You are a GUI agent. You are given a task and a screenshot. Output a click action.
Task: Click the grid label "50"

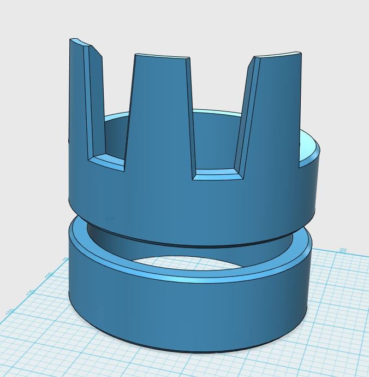click(344, 250)
